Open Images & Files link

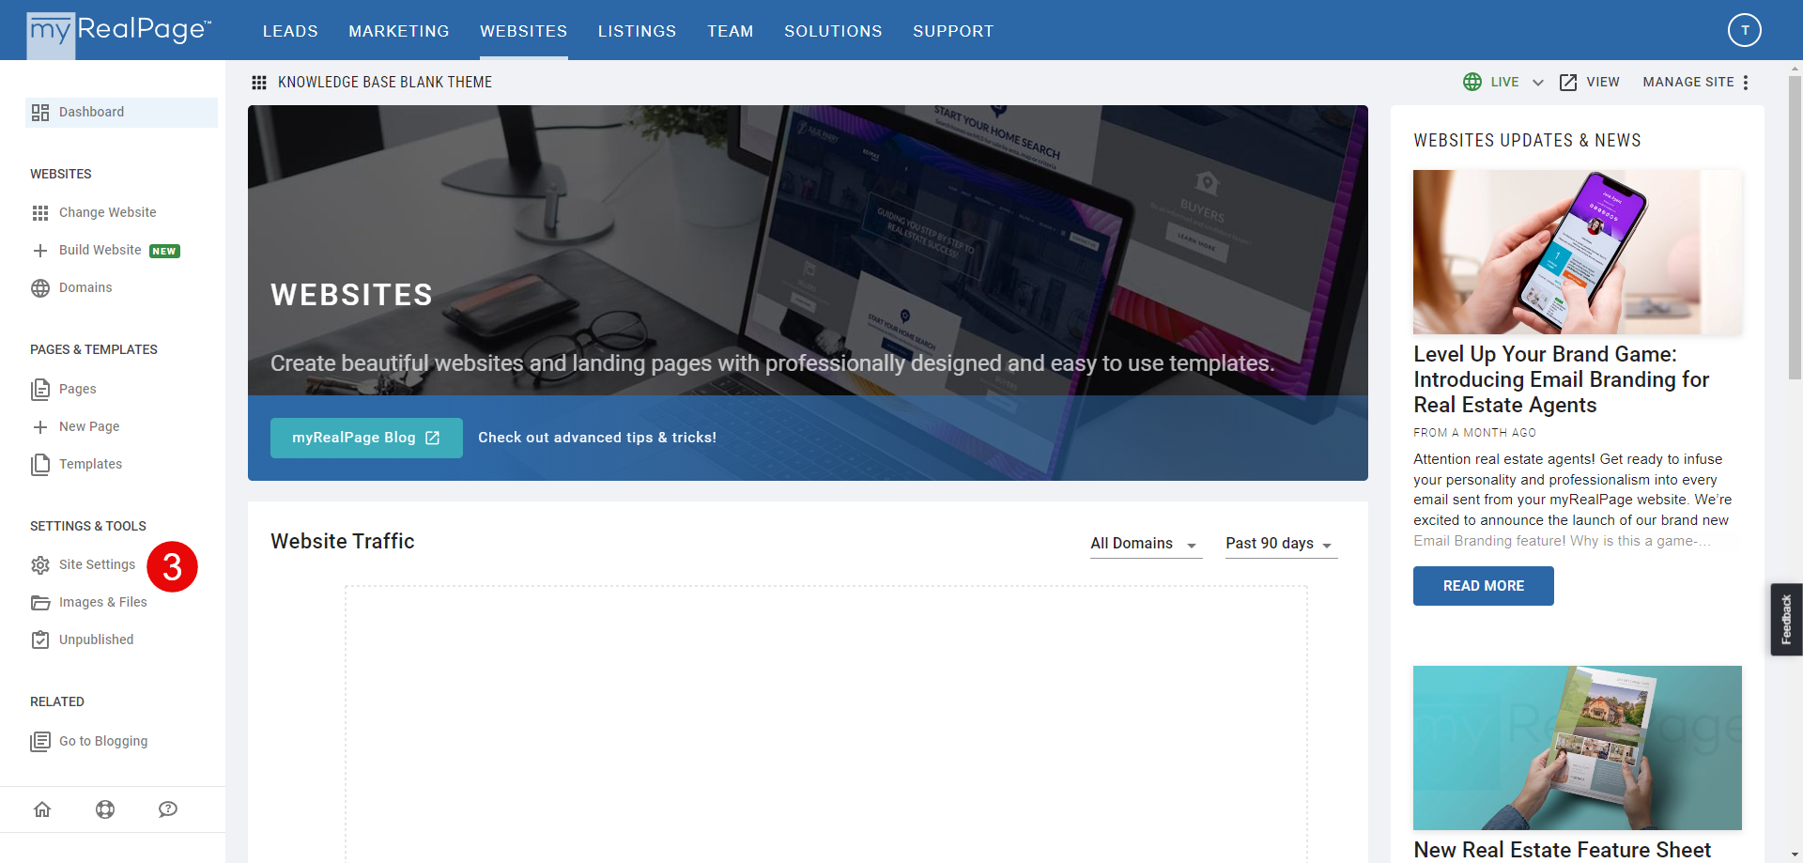103,603
